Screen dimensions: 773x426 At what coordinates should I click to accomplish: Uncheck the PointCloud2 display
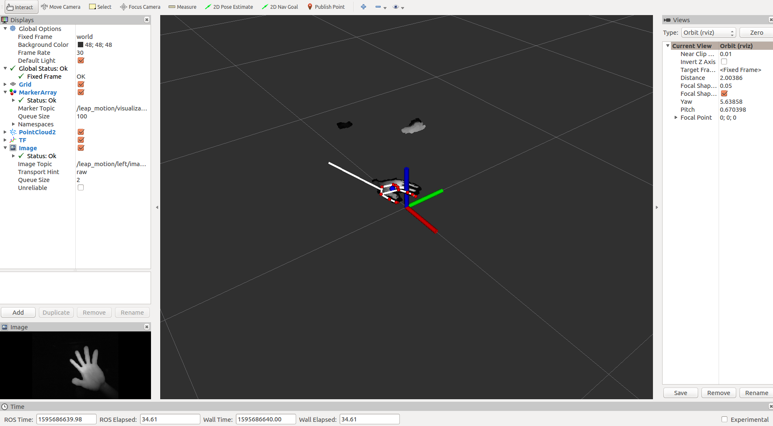point(80,132)
